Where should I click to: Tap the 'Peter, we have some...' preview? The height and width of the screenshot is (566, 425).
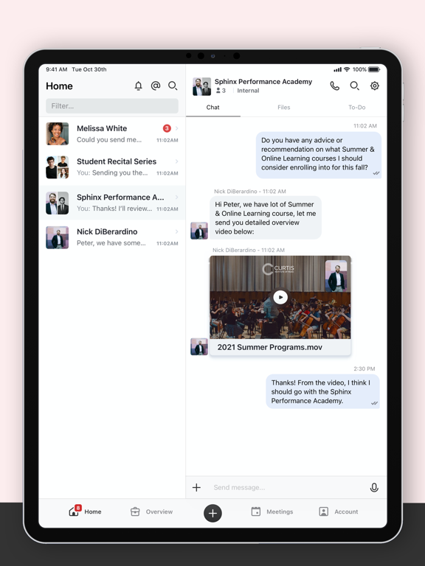[x=111, y=243]
